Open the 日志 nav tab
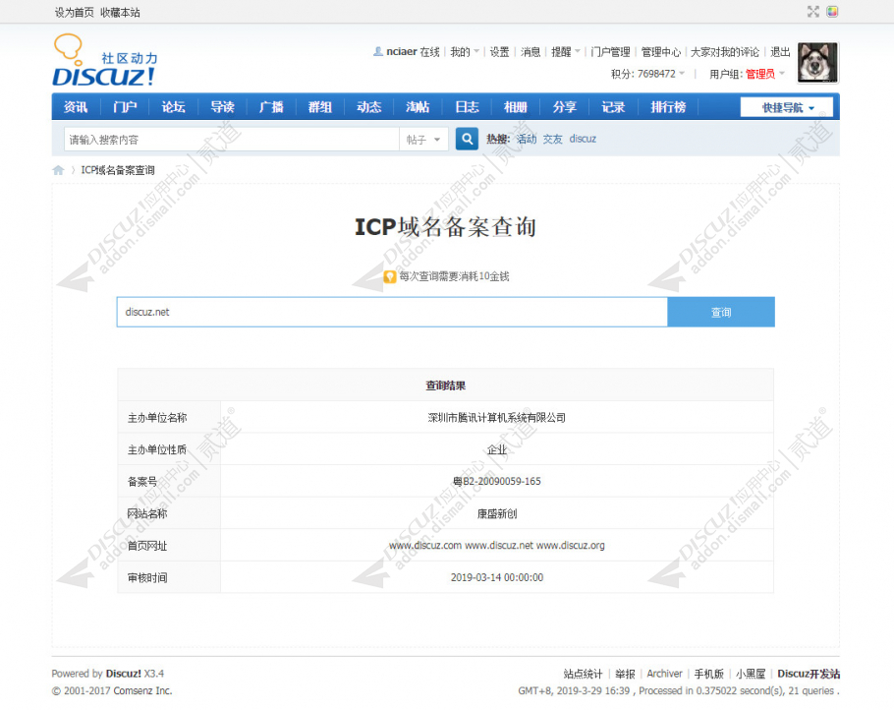This screenshot has width=894, height=710. pos(467,107)
